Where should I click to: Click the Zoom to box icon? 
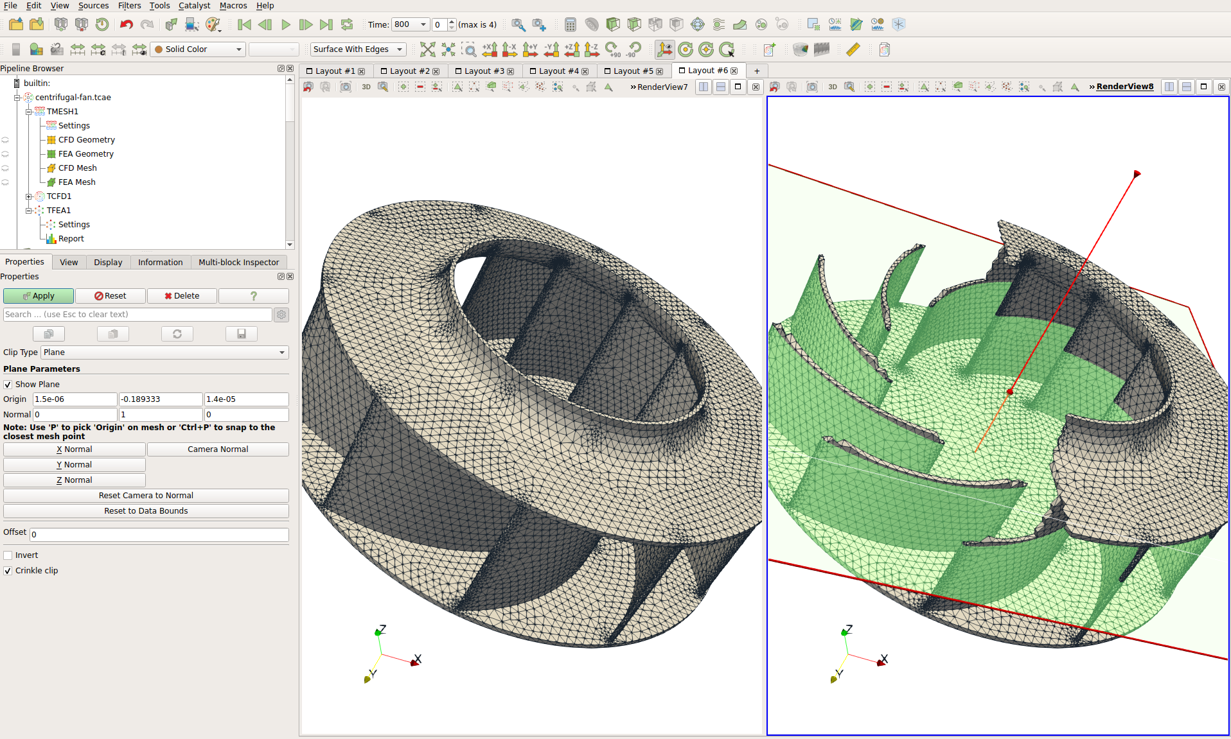click(469, 49)
